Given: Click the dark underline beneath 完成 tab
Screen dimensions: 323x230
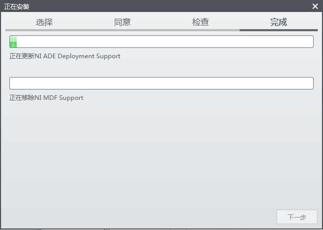Looking at the screenshot, I should [279, 30].
